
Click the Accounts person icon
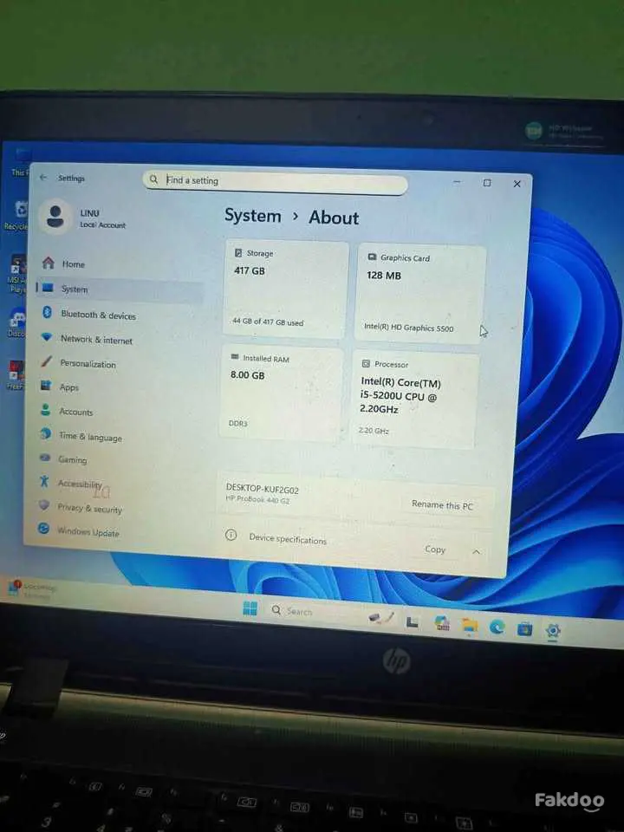46,410
